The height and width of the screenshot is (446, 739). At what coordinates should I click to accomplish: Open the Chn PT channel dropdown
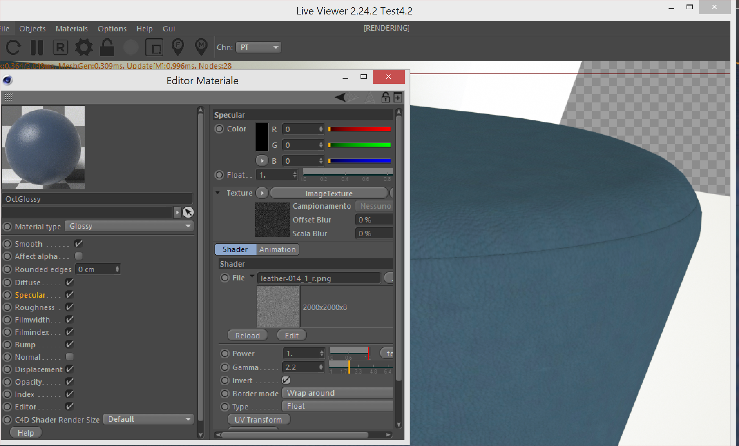259,47
